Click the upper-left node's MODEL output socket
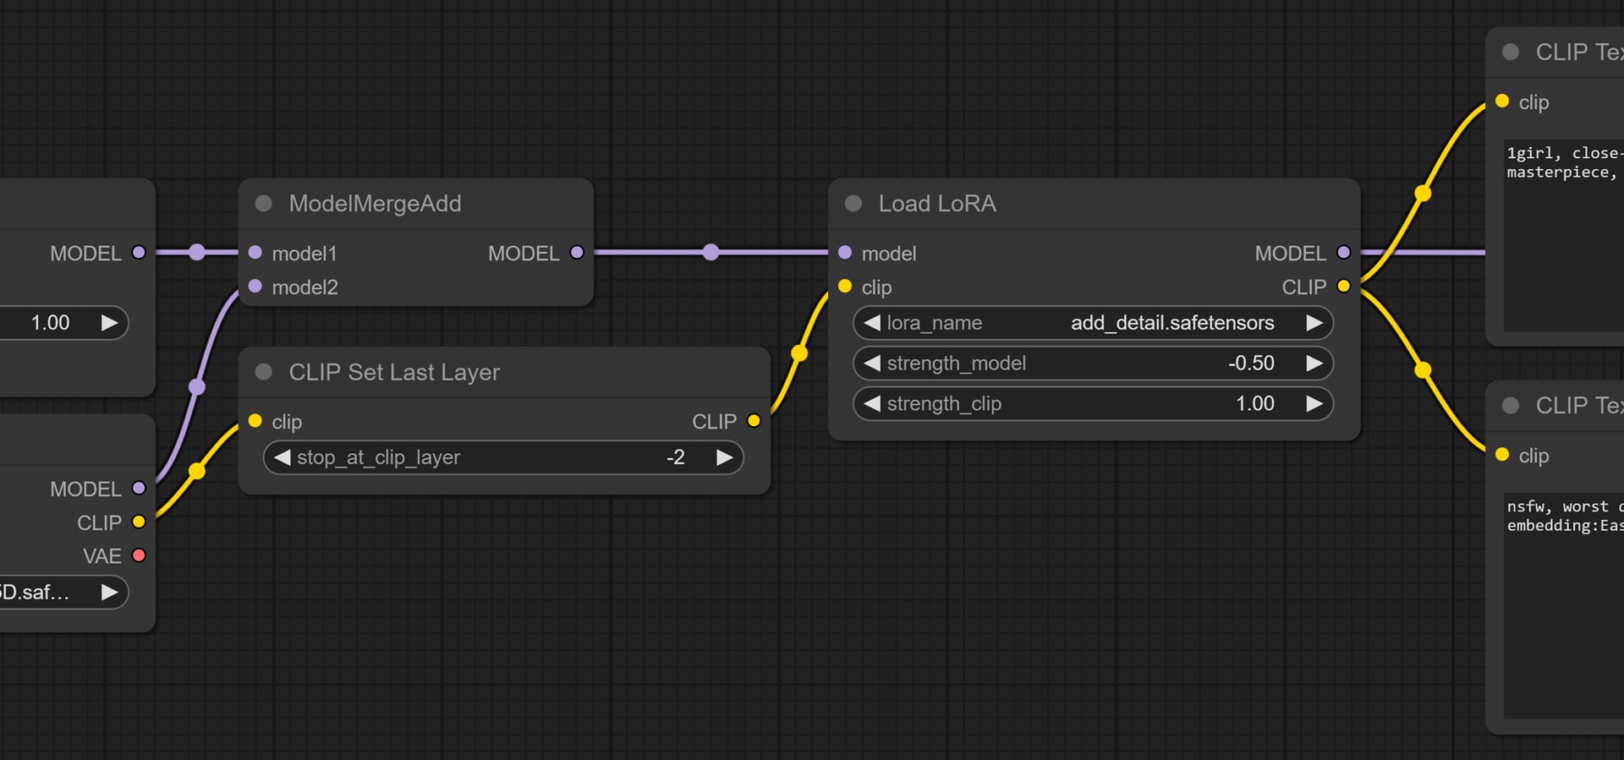 pos(139,253)
